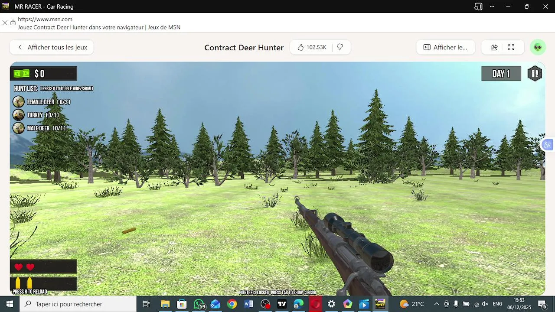Click the HUNT LIST heading

click(26, 88)
